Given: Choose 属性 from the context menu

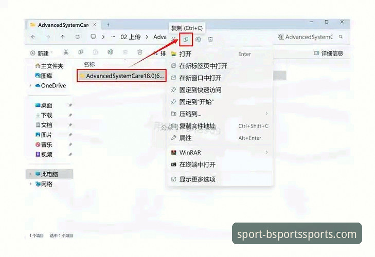Looking at the screenshot, I should coord(220,138).
